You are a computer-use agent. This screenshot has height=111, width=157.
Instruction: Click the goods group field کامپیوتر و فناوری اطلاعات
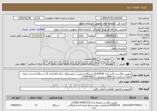pos(76,89)
